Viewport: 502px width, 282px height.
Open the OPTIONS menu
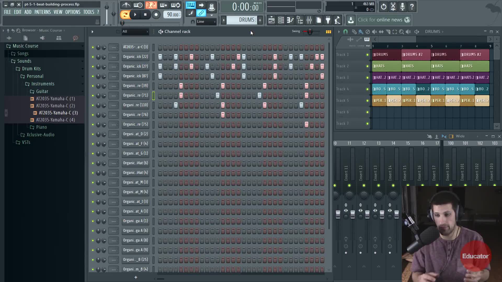point(73,12)
